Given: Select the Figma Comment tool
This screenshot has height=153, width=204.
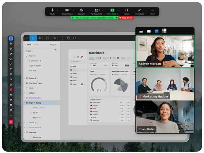Looking at the screenshot, I should pyautogui.click(x=75, y=38).
